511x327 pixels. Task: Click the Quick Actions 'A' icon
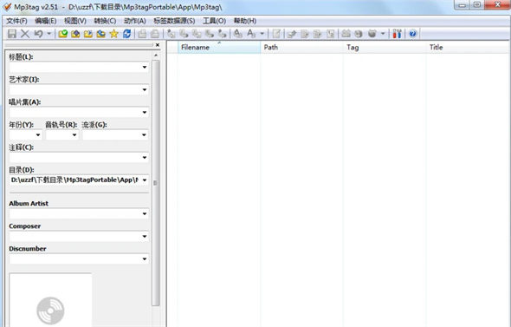pyautogui.click(x=251, y=34)
